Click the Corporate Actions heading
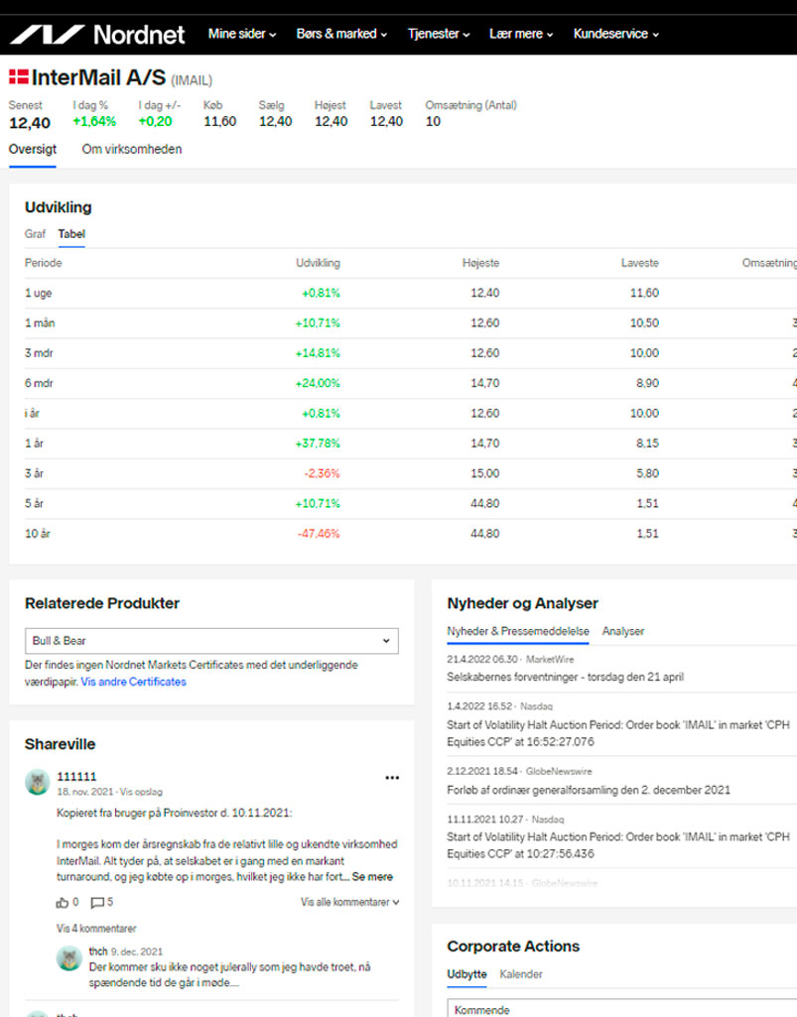 513,947
